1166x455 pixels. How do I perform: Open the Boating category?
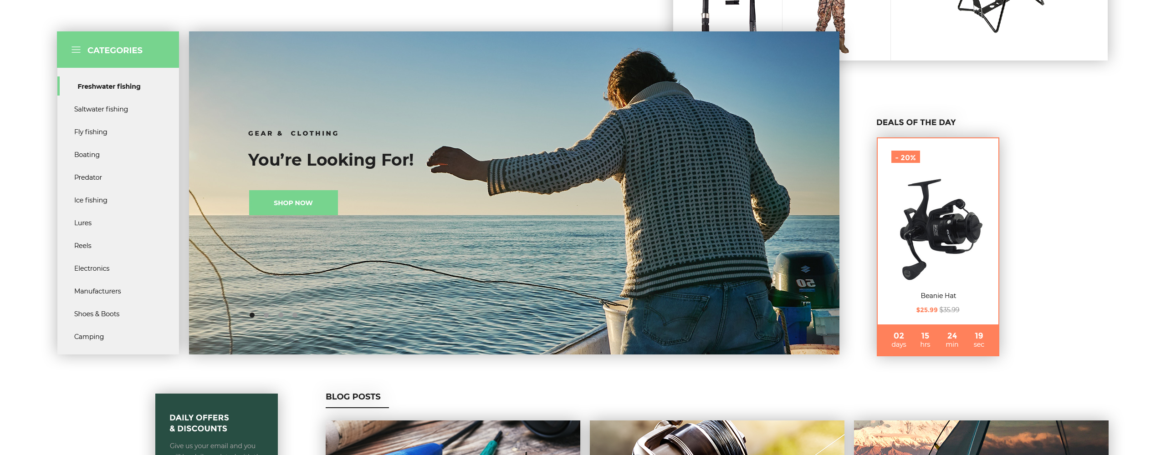click(x=87, y=155)
